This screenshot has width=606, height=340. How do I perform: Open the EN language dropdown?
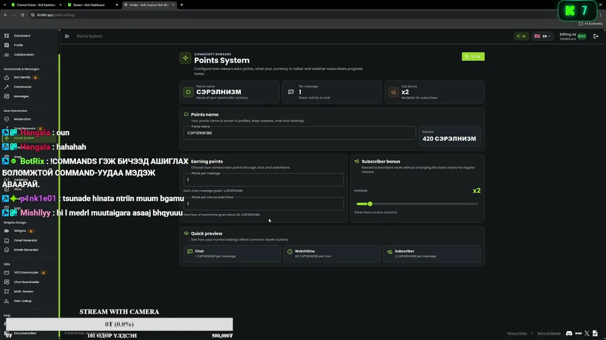(543, 36)
